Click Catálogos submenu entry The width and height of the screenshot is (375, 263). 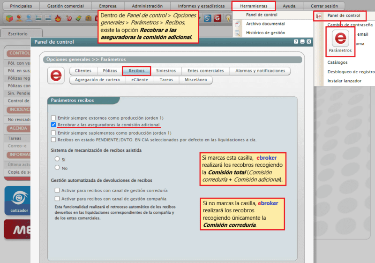pyautogui.click(x=337, y=62)
